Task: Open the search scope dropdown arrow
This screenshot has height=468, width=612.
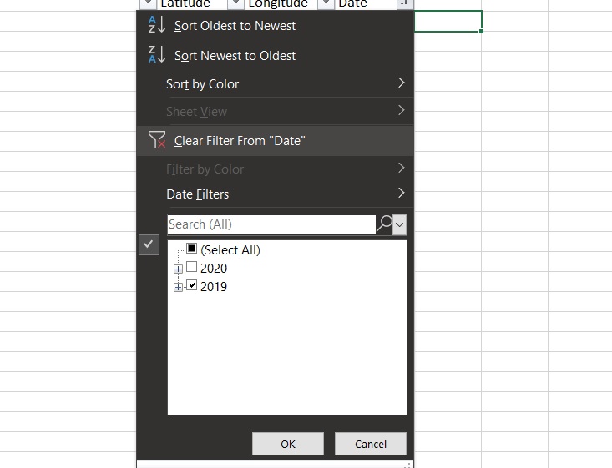Action: 400,224
